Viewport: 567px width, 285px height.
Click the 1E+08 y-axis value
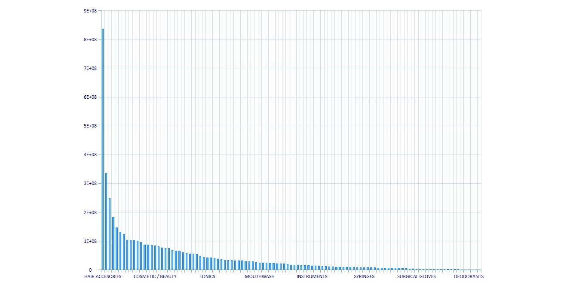point(91,241)
